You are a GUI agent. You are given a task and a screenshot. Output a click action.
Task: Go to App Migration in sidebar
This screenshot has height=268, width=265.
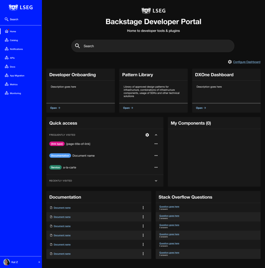point(17,76)
